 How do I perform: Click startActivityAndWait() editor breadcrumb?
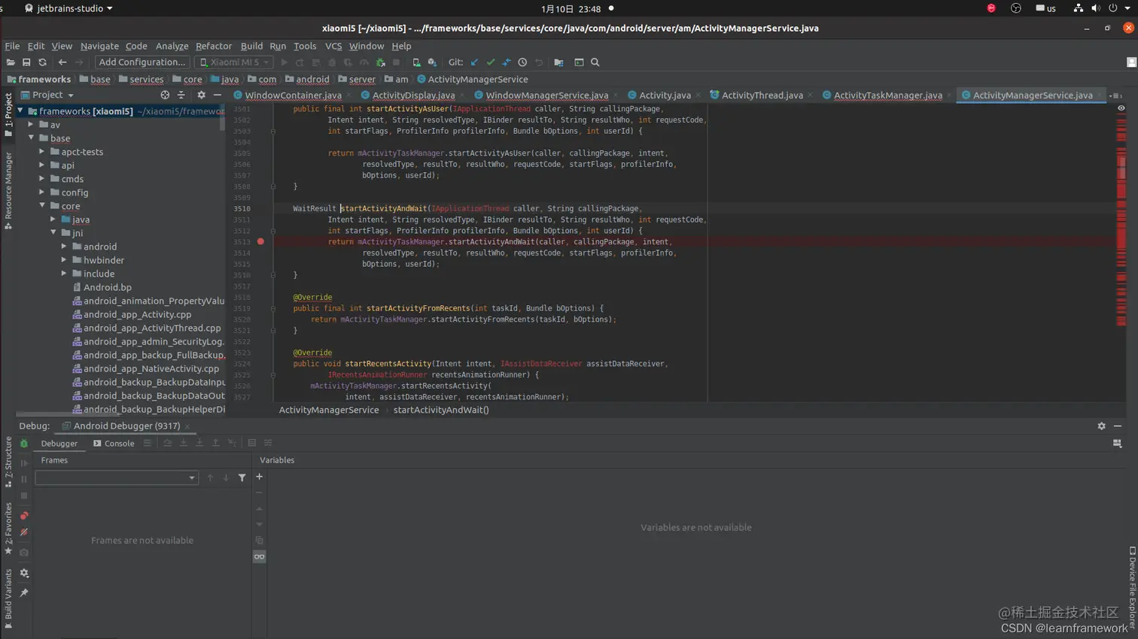click(441, 410)
